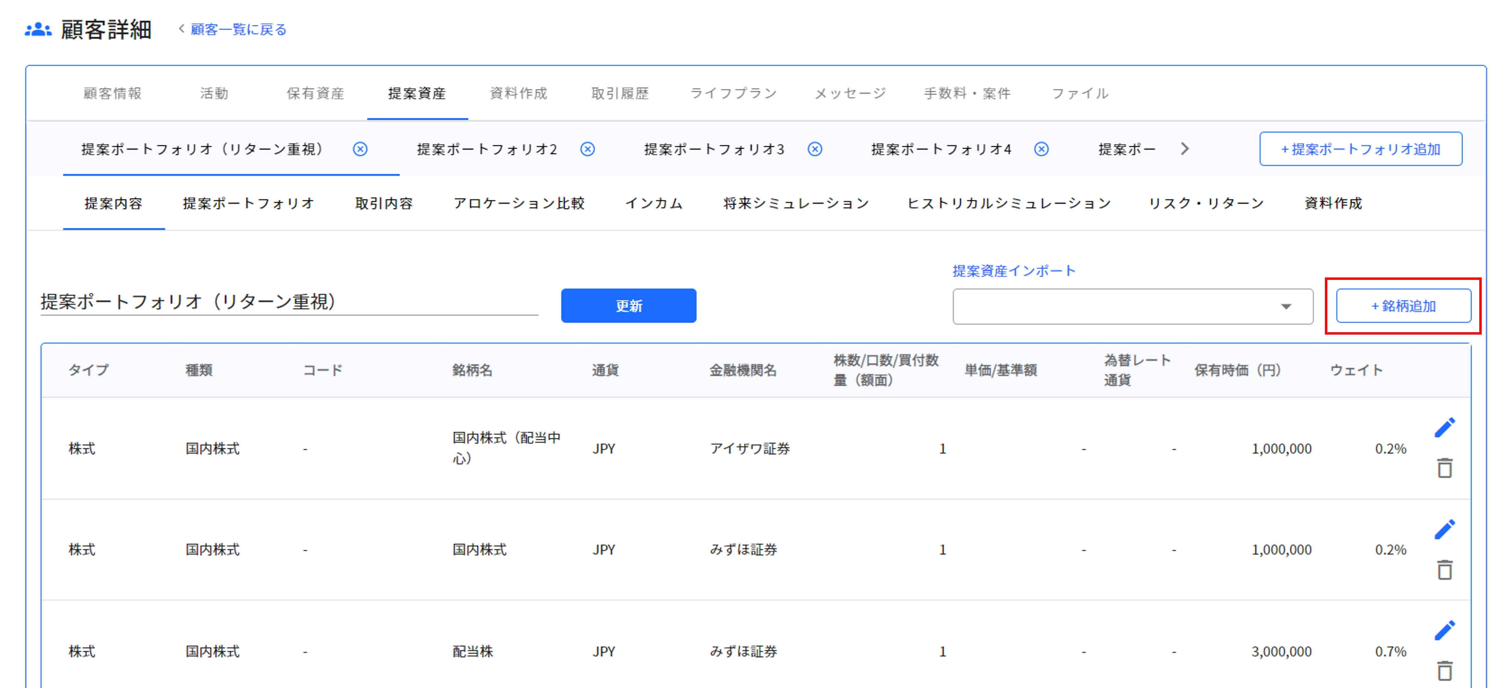Close the 提案ポートフォリオ2 tab
Screen dimensions: 1506x688
pos(588,149)
